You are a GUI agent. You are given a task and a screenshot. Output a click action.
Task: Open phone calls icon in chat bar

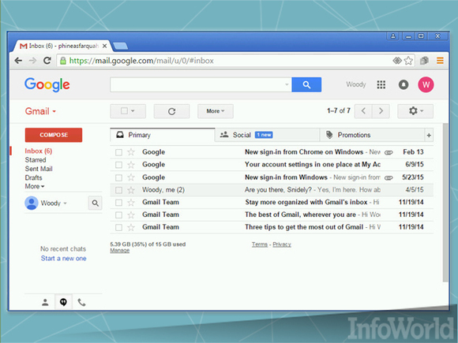click(x=82, y=302)
